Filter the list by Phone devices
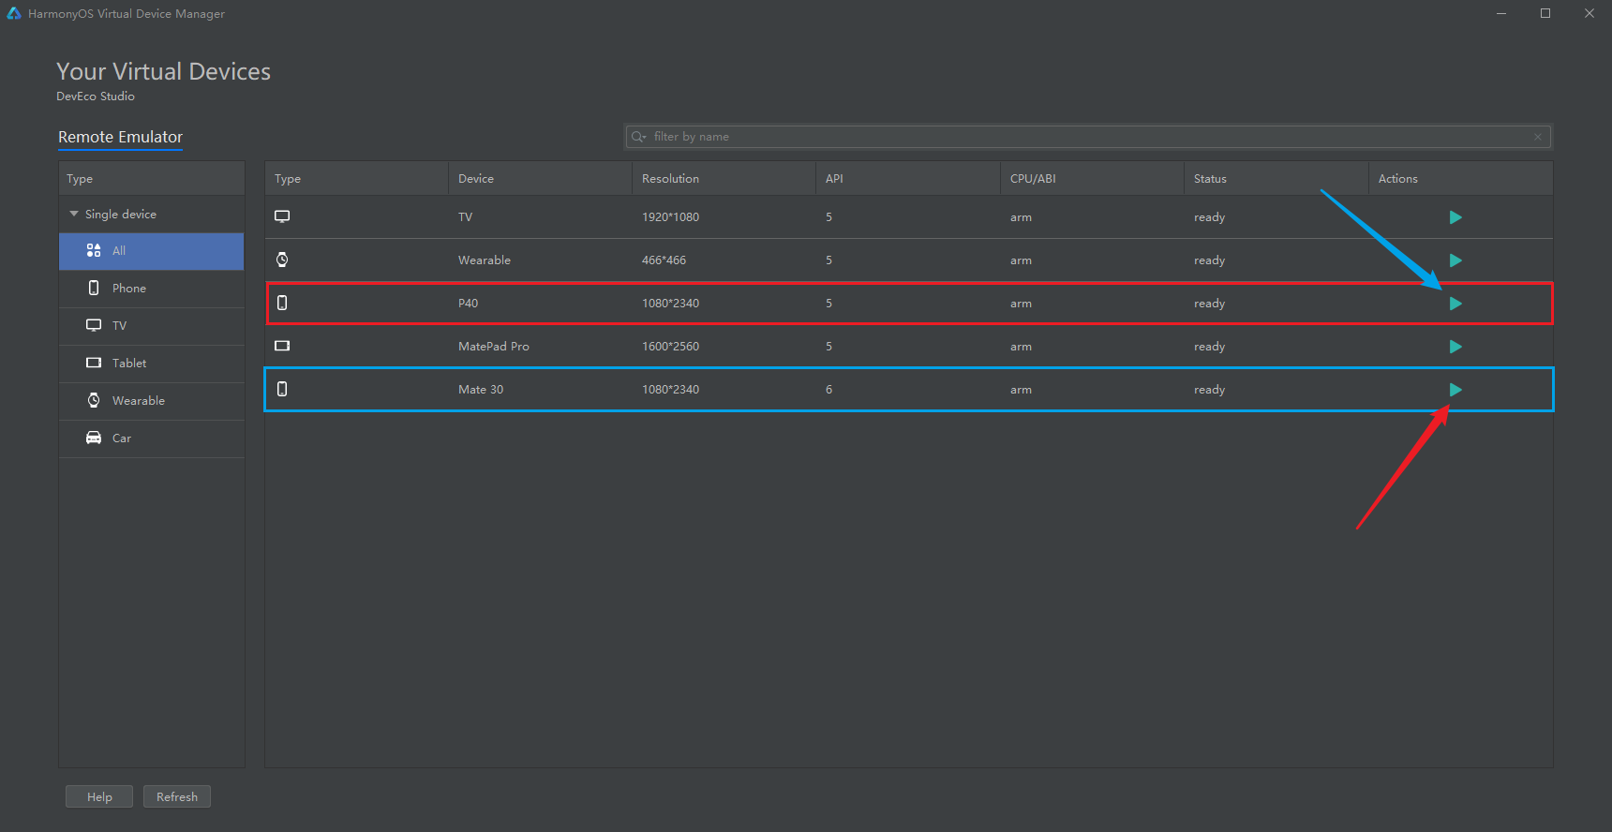The width and height of the screenshot is (1612, 832). coord(151,289)
